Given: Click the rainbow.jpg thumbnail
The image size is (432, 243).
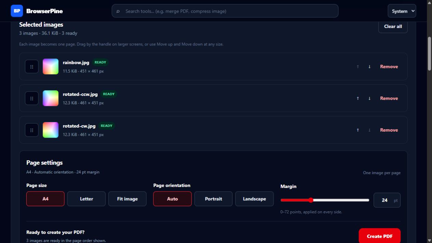Looking at the screenshot, I should click(x=51, y=67).
